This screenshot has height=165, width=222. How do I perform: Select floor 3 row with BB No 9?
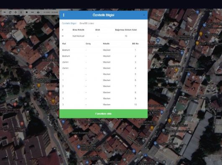103,99
